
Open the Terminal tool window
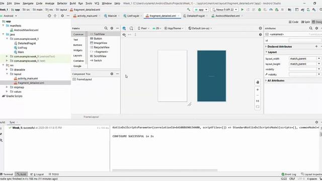pos(7,174)
